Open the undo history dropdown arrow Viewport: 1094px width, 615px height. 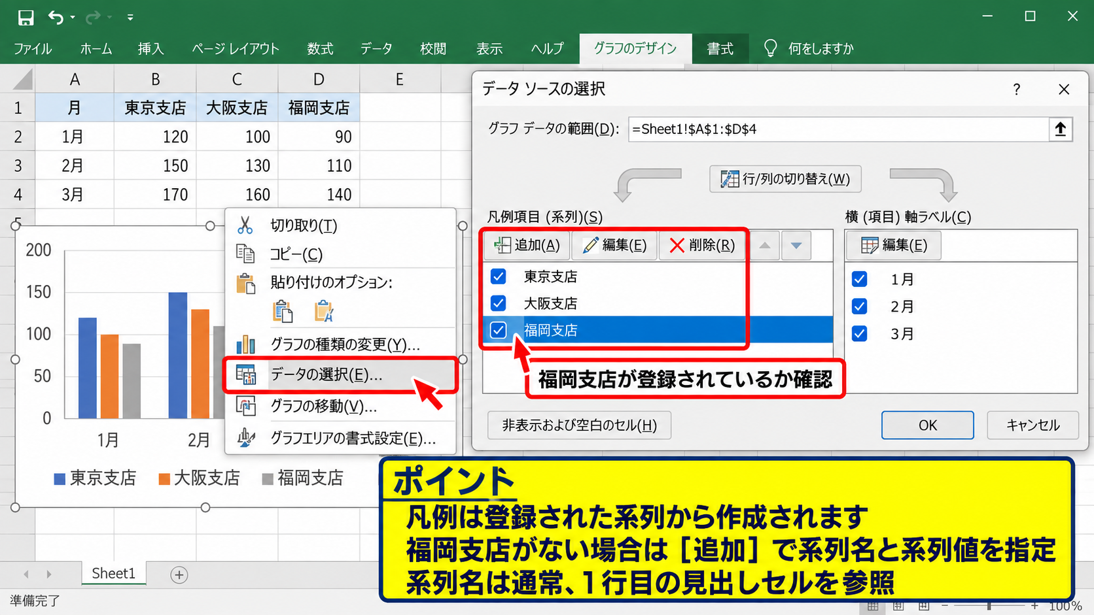tap(73, 18)
